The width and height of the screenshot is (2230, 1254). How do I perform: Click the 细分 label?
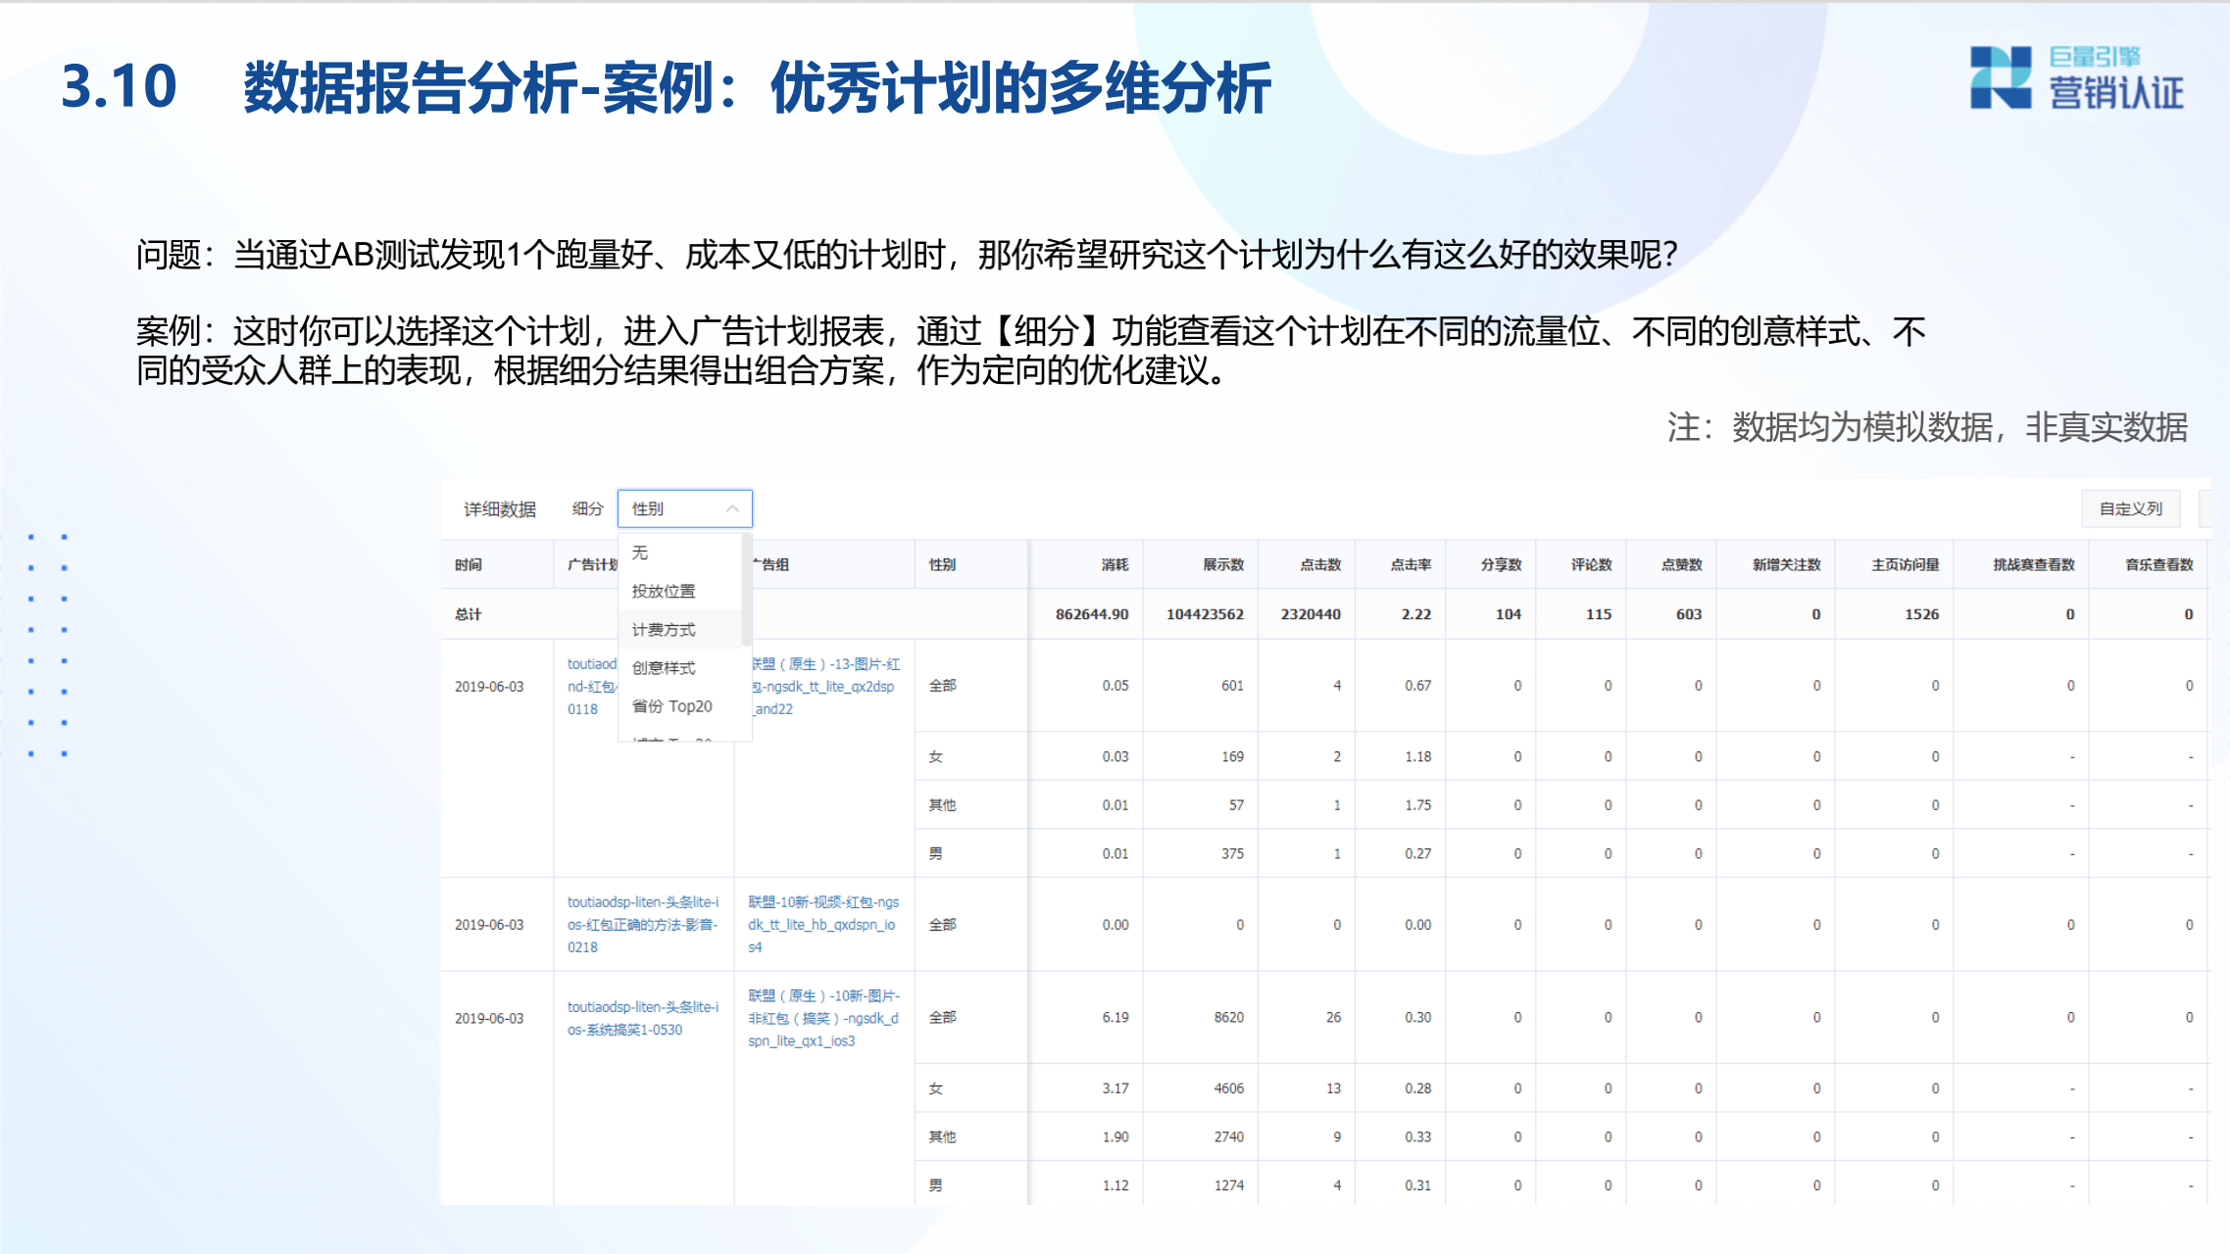click(587, 508)
